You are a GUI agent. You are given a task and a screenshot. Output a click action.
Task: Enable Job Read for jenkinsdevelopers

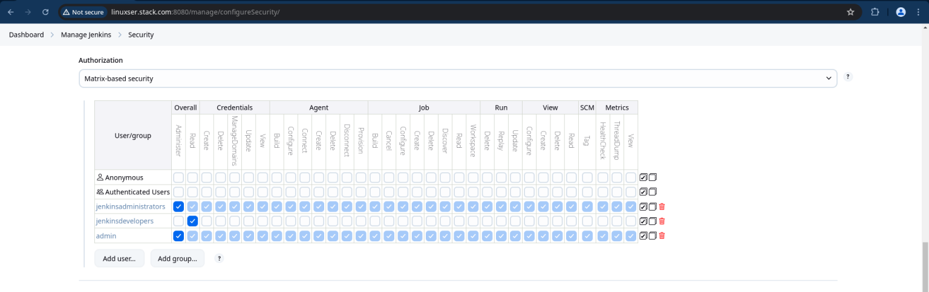459,221
